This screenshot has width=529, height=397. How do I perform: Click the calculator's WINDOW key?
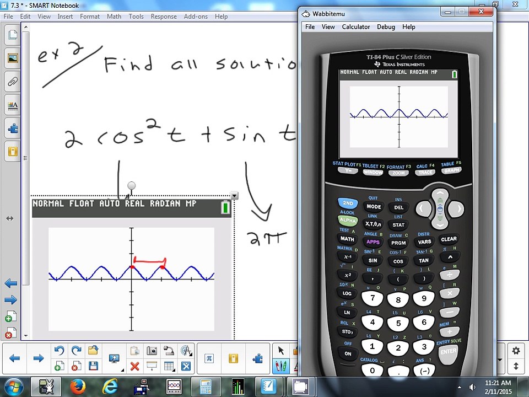pyautogui.click(x=373, y=172)
